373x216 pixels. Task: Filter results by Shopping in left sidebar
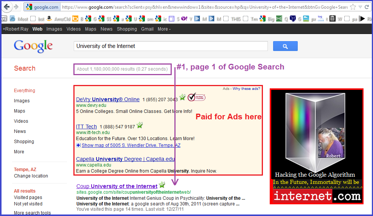[24, 142]
